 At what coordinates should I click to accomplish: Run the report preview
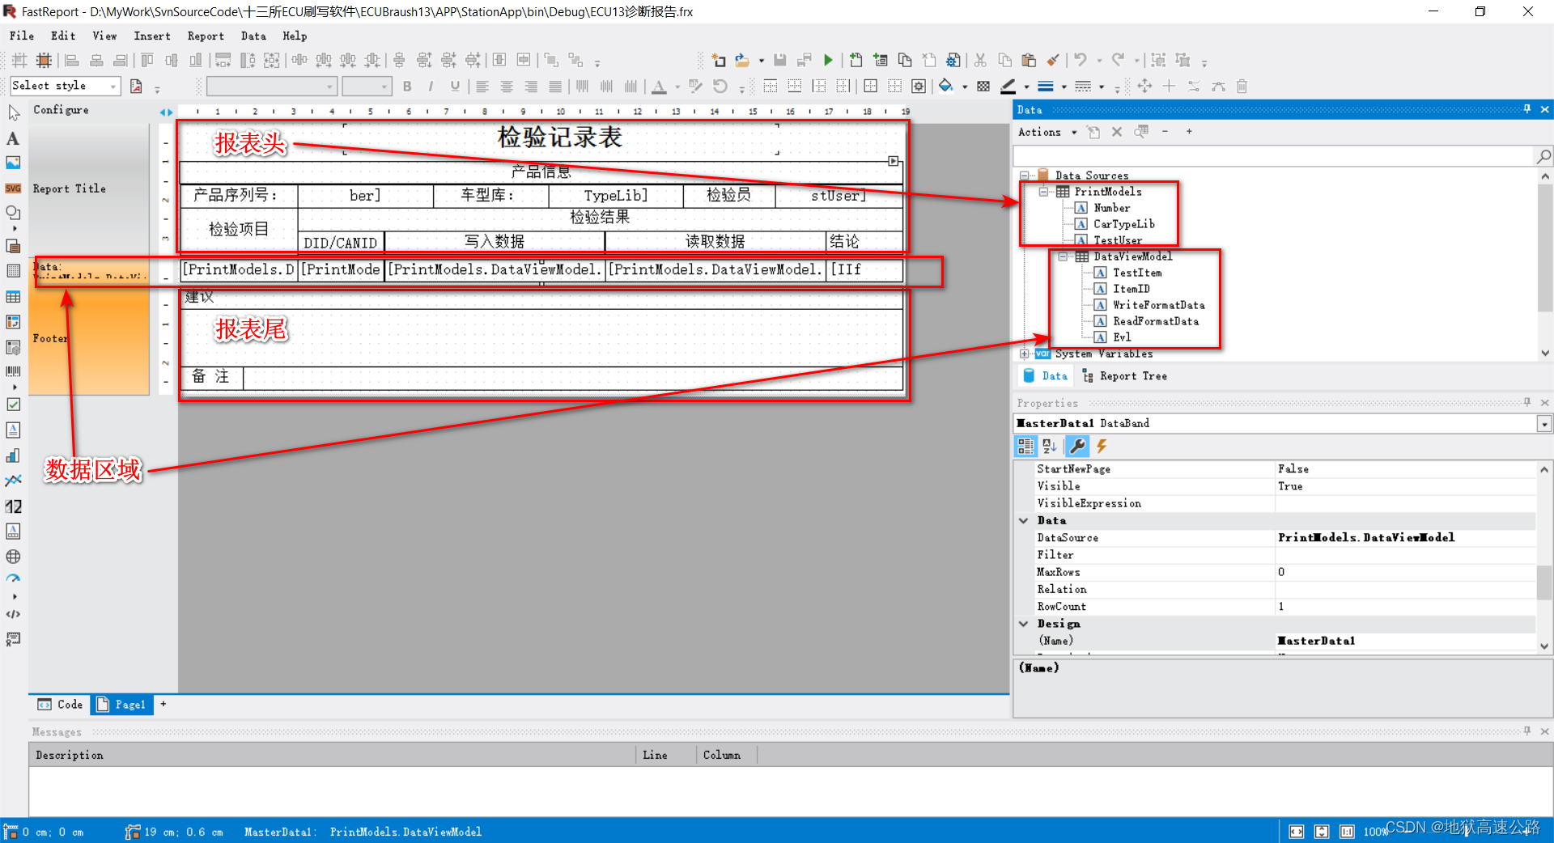tap(828, 60)
